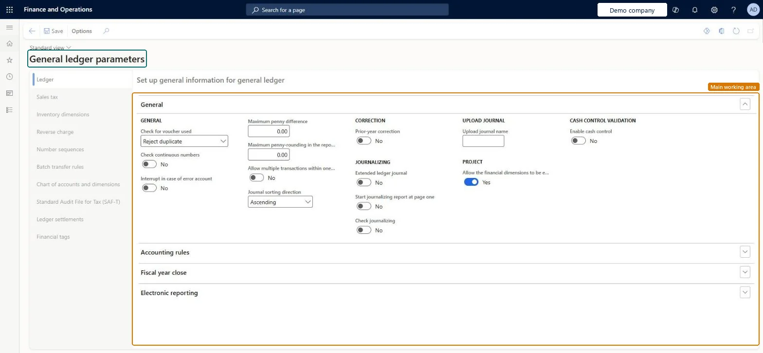763x353 pixels.
Task: Open Modules list icon in sidebar
Action: (9, 110)
